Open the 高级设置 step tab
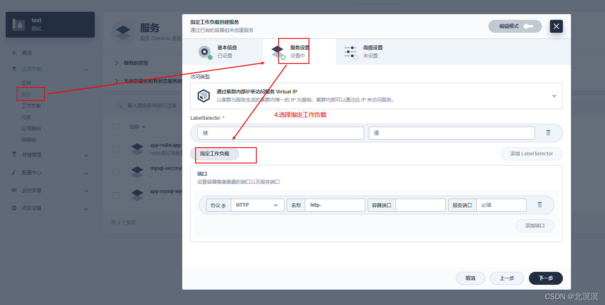 (373, 52)
